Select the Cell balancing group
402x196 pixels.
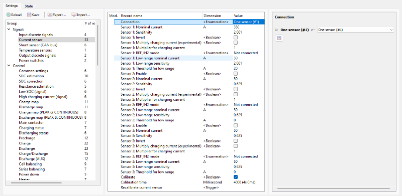30,164
